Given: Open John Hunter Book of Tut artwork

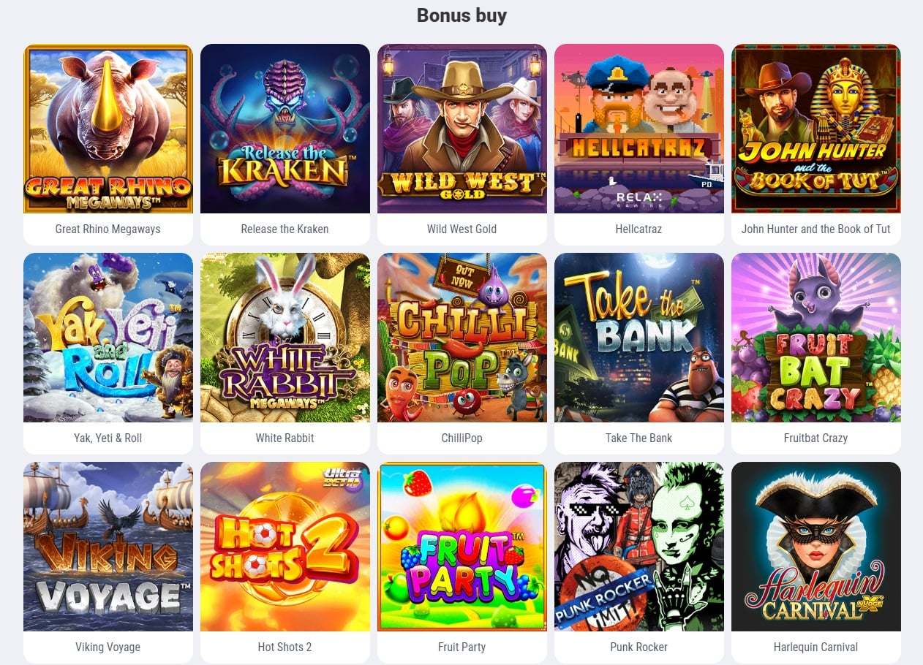Looking at the screenshot, I should [x=816, y=129].
